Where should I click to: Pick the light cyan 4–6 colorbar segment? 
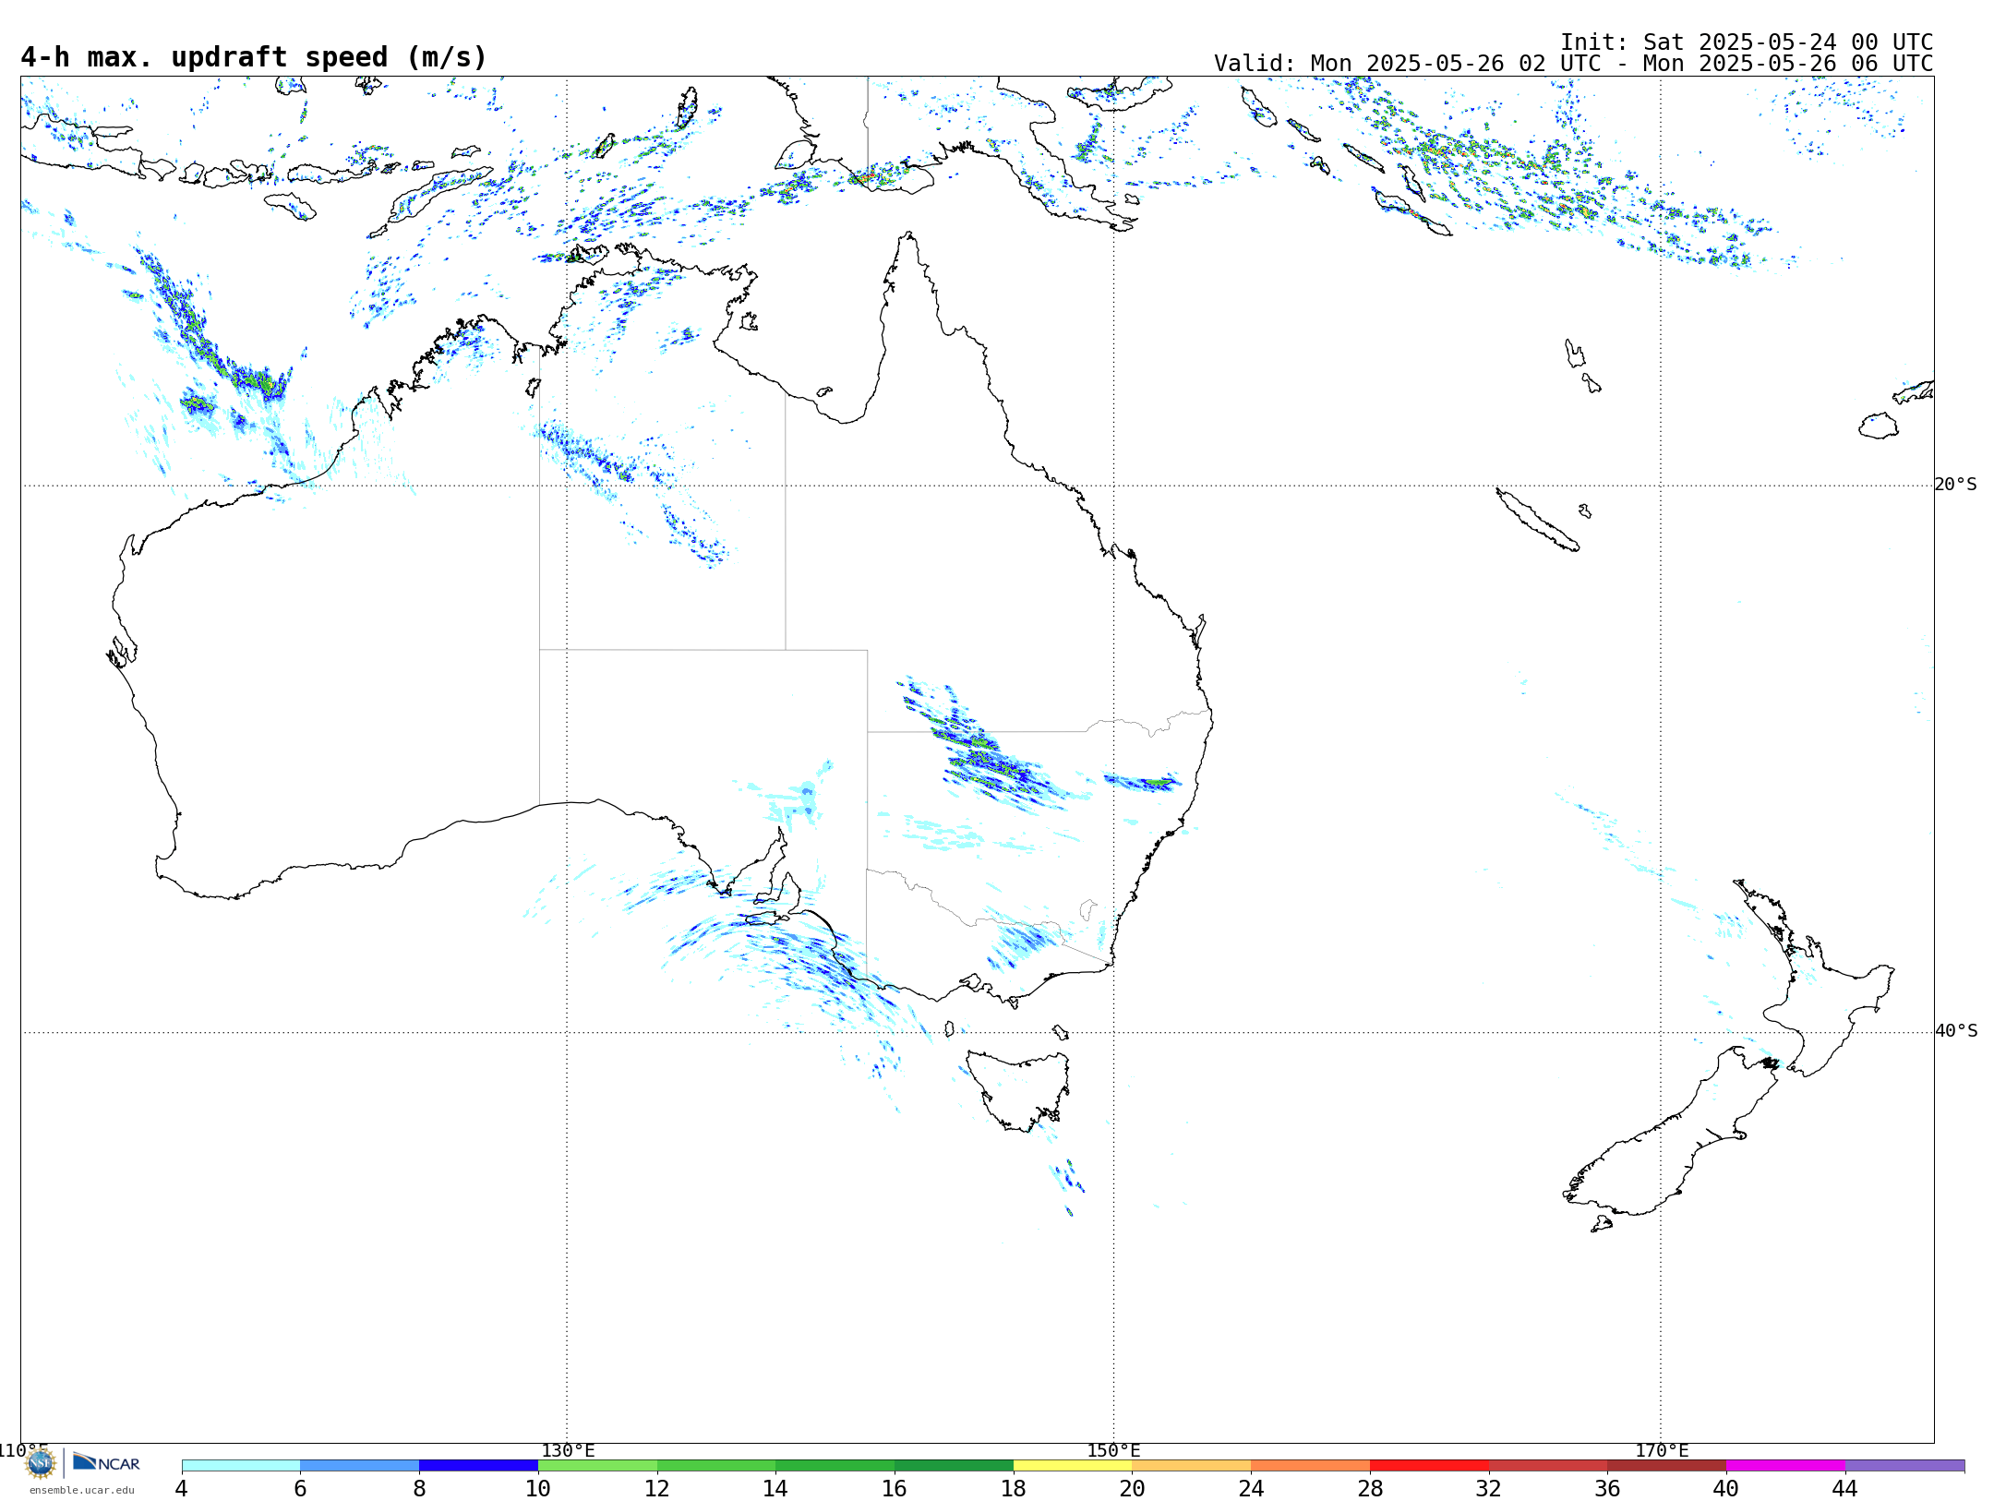point(241,1466)
